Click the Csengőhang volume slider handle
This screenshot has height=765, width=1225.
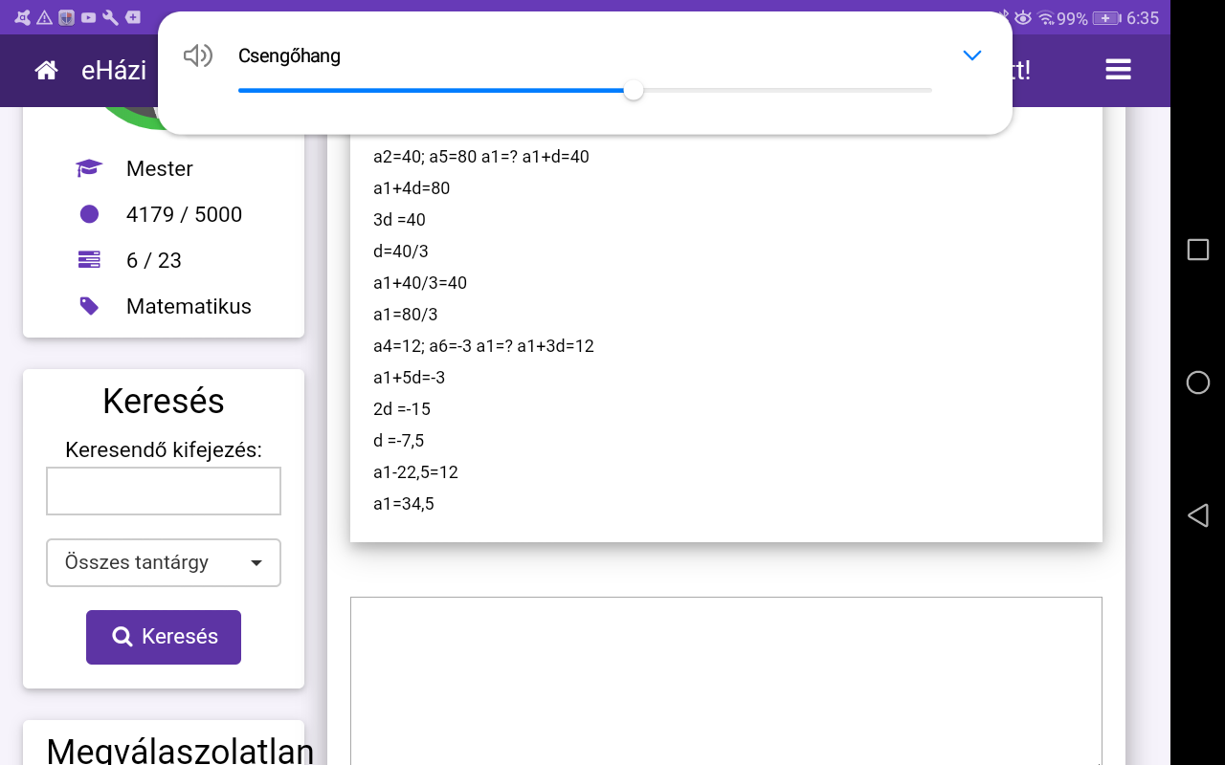(x=633, y=91)
